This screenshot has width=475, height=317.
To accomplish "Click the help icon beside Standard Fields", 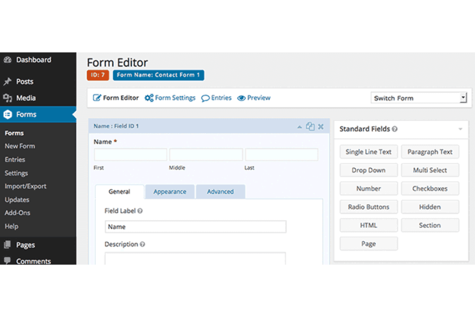I will [395, 129].
